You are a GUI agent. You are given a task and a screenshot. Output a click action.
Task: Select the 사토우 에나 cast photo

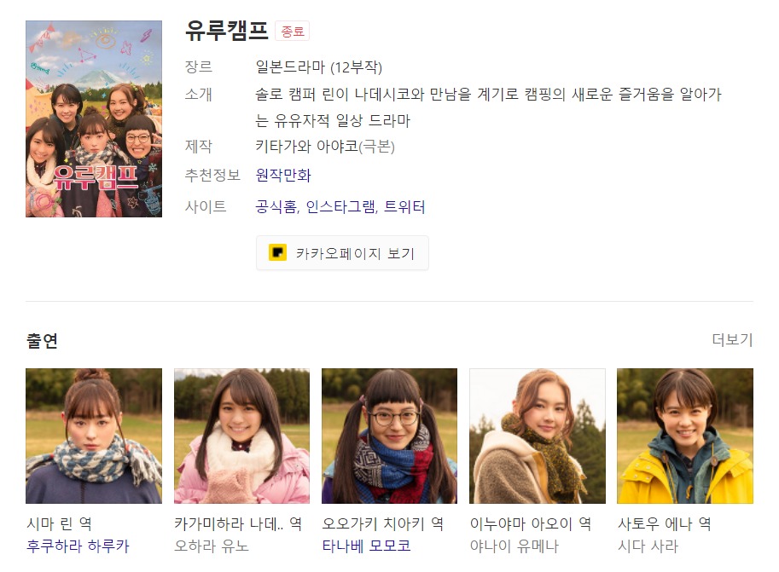point(685,436)
